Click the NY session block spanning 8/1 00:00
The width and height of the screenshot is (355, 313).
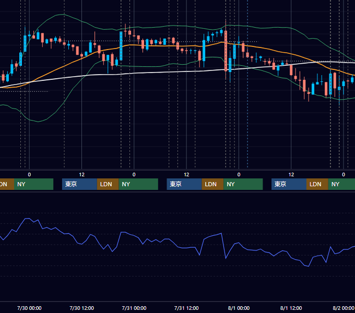[x=243, y=184]
